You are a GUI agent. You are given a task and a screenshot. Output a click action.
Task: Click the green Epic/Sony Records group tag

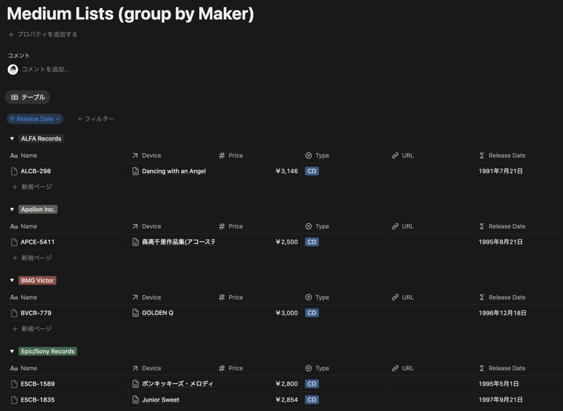[48, 351]
